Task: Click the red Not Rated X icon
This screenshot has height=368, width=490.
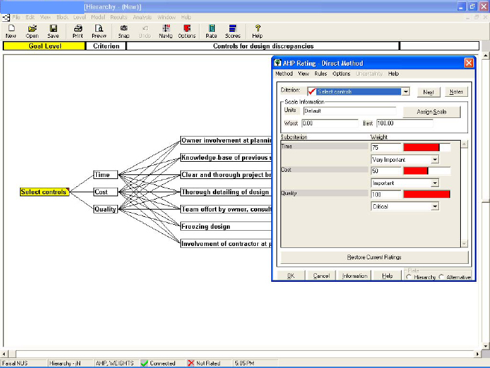Action: tap(191, 363)
